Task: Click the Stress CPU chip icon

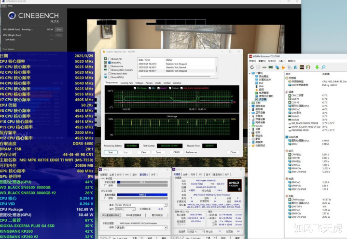Action: coord(105,59)
